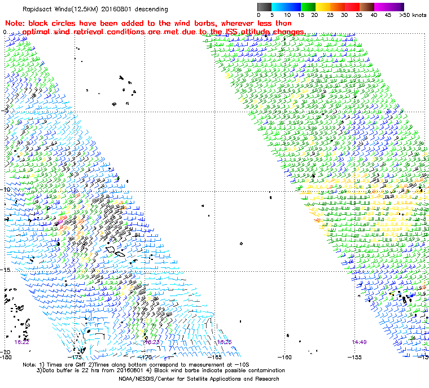
Task: Click the 14:49 pass time label
Action: point(359,342)
